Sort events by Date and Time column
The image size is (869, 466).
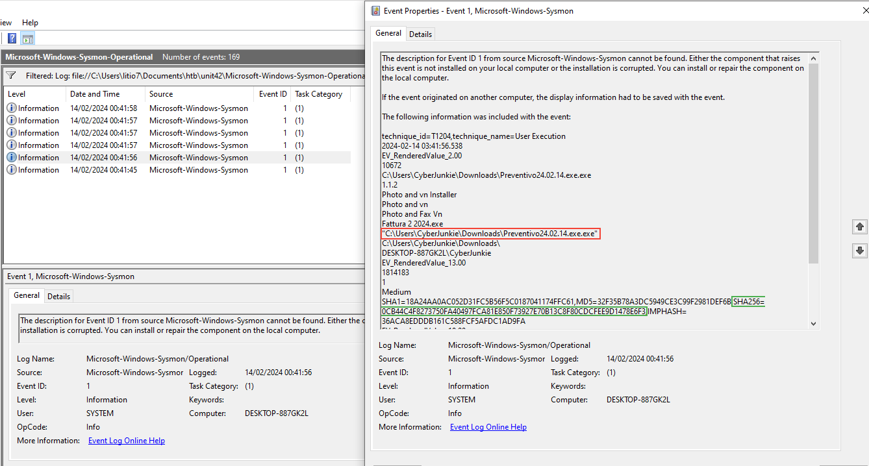pyautogui.click(x=105, y=94)
